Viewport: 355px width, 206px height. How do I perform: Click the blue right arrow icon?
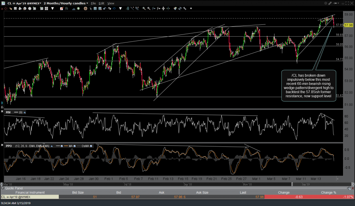tap(114, 9)
